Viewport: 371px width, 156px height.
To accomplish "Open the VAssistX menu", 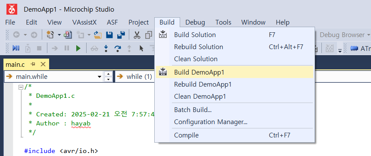I will click(84, 22).
